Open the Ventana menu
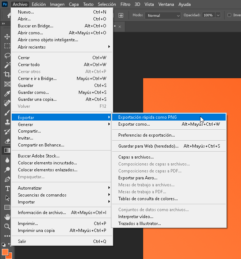241x259 pixels. pyautogui.click(x=166, y=4)
